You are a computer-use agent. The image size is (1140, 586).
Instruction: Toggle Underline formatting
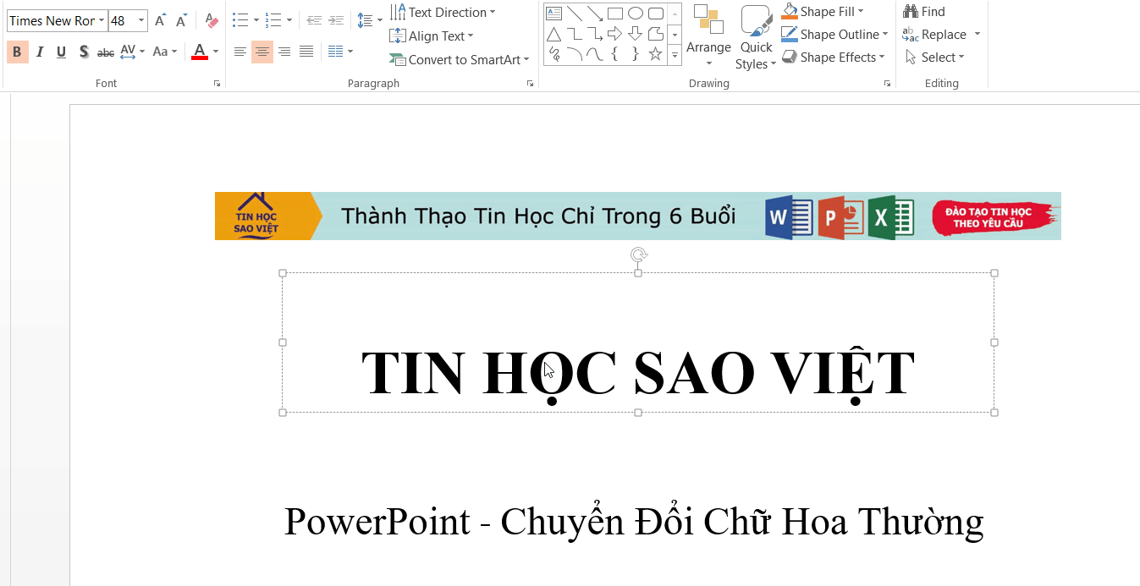[x=61, y=52]
